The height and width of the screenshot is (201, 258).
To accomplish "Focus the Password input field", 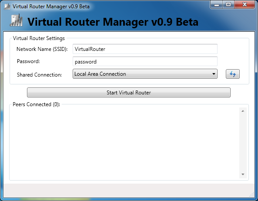I will pyautogui.click(x=145, y=61).
